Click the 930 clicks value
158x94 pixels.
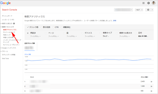tap(142, 91)
